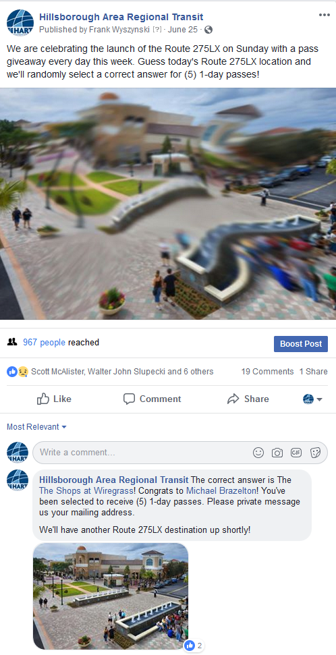Click the 967 people reached link

tap(45, 343)
